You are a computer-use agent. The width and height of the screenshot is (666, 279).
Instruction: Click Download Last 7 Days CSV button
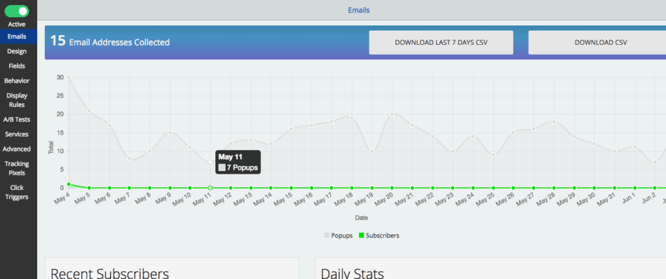441,42
